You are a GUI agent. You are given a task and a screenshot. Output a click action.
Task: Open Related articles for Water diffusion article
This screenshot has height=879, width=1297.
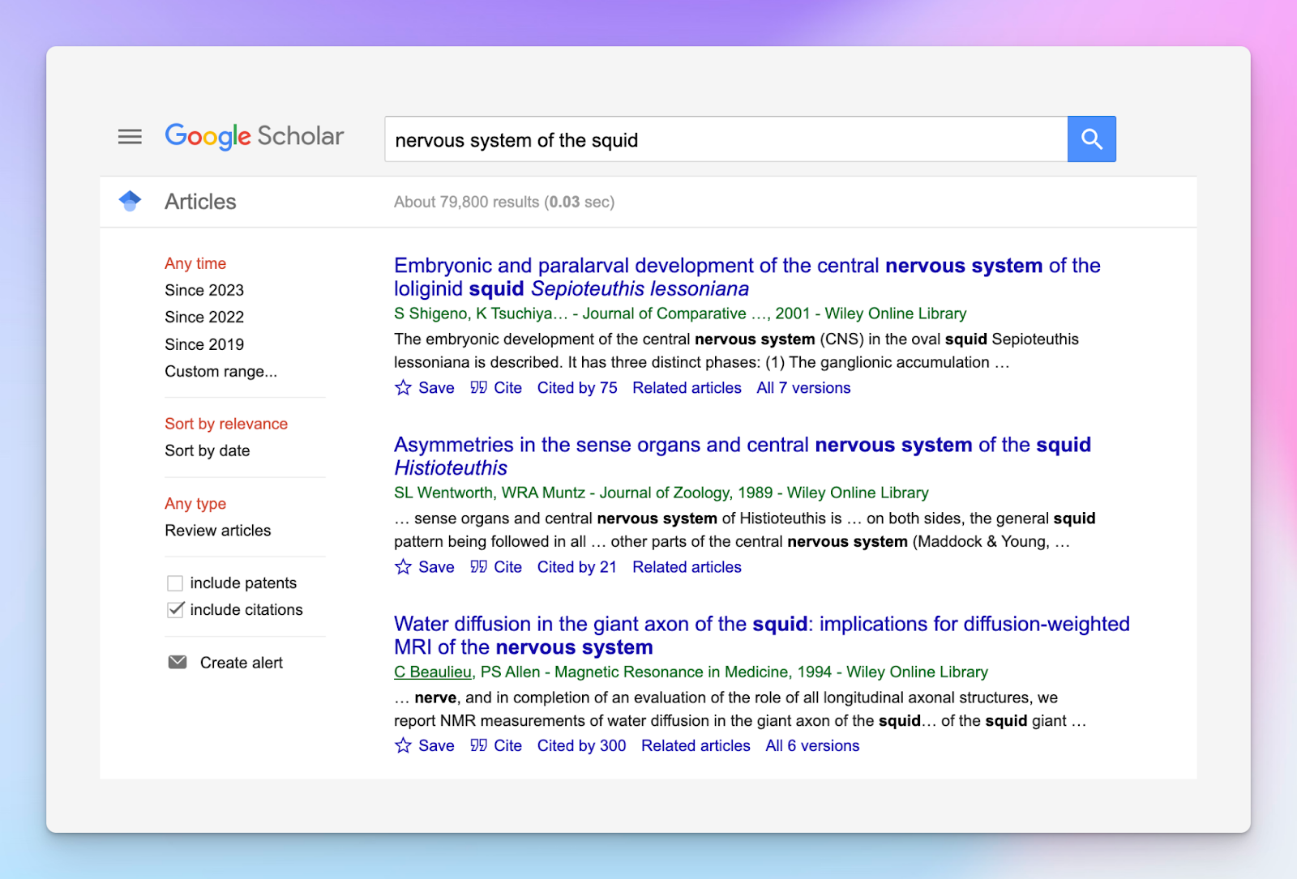pyautogui.click(x=696, y=745)
